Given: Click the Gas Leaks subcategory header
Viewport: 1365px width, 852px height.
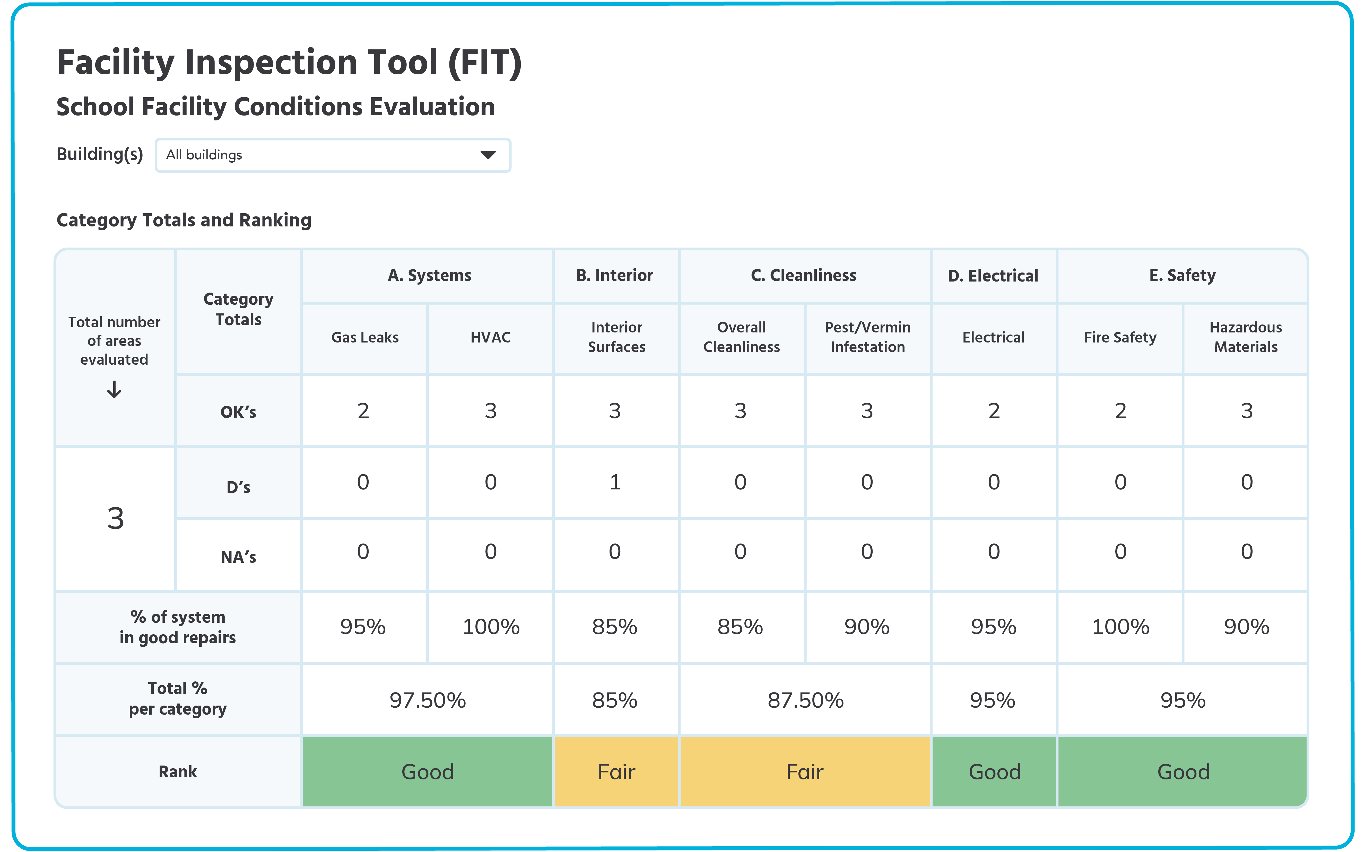Looking at the screenshot, I should (365, 338).
